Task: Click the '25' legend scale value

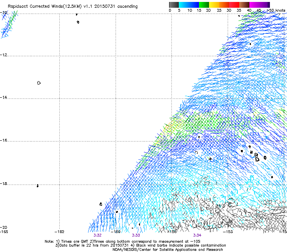Action: 219,10
